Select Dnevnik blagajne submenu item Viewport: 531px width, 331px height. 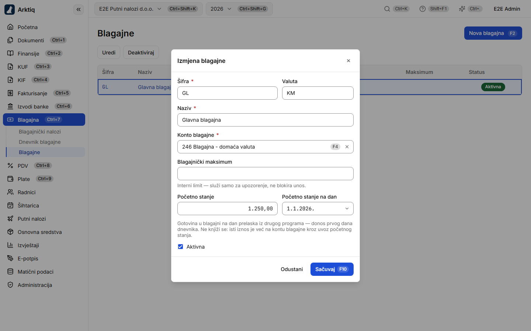46,142
